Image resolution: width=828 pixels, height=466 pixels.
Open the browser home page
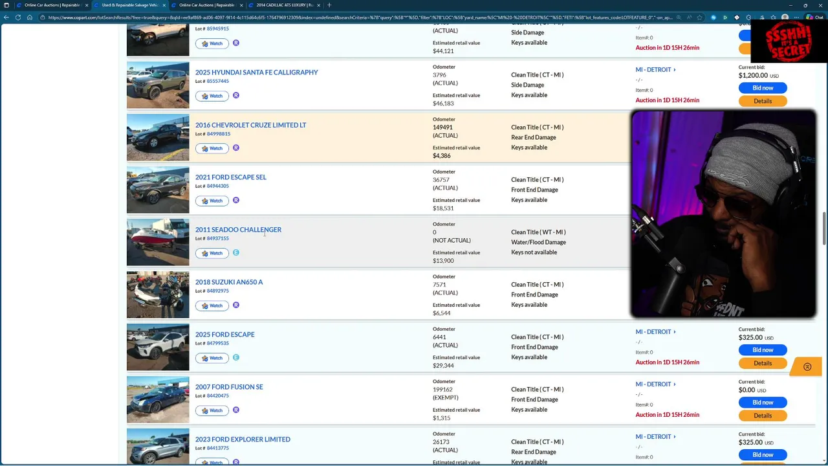coord(30,17)
